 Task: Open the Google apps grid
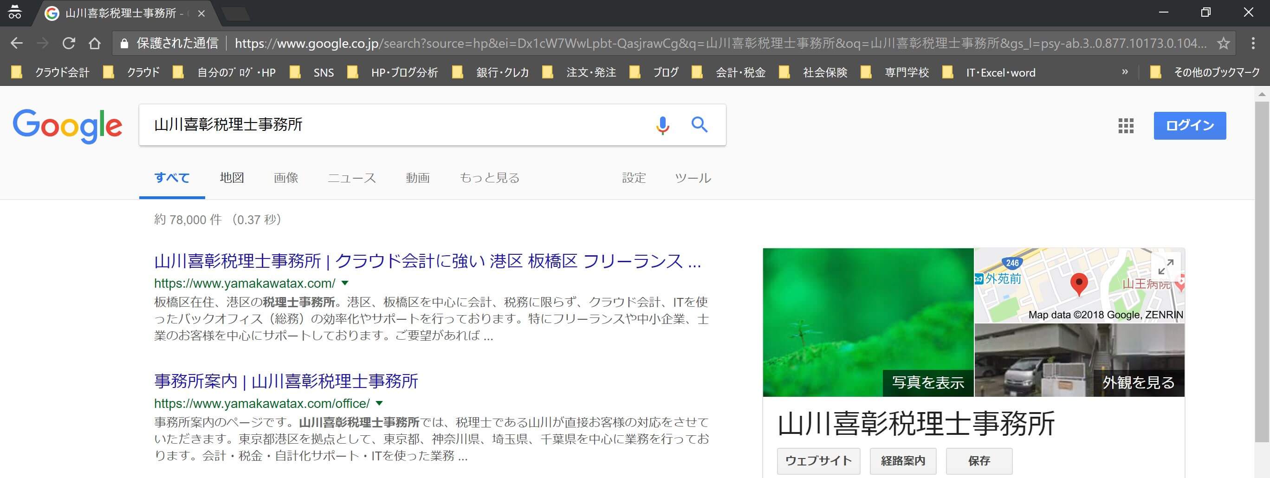pos(1126,126)
